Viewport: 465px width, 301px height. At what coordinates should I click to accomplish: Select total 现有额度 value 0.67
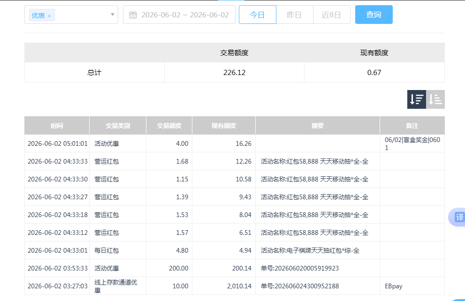coord(374,73)
